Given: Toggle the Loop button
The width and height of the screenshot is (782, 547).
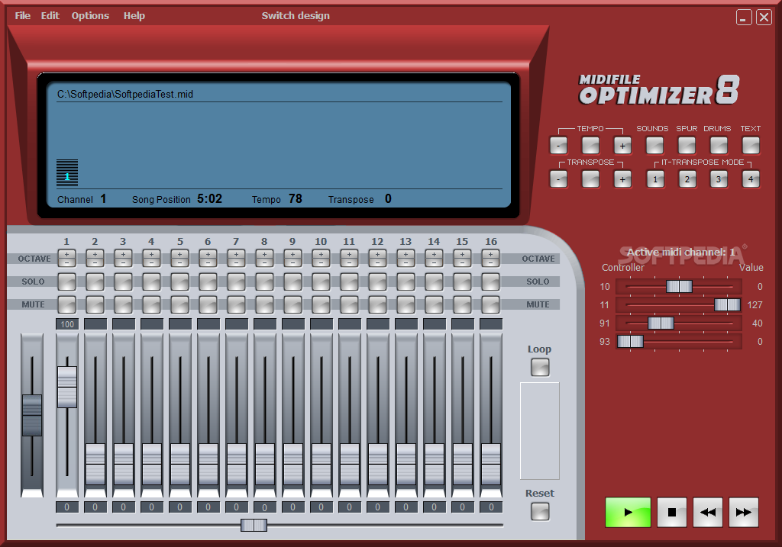Looking at the screenshot, I should tap(540, 368).
